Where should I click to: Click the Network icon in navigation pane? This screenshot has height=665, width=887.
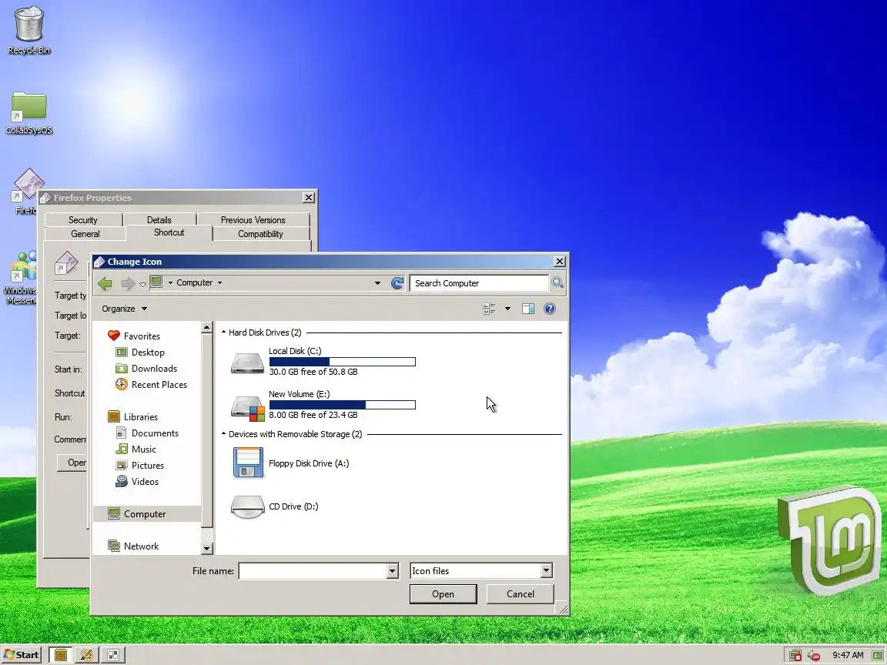114,546
